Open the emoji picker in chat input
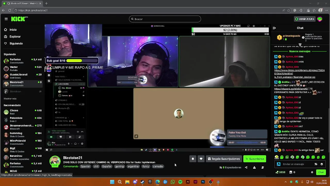Image resolution: width=330 pixels, height=186 pixels. click(x=322, y=164)
